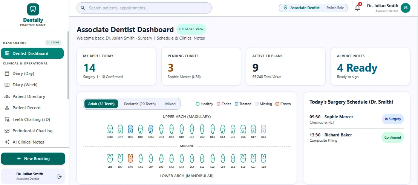Select tooth LL8 on the lower arch
The width and height of the screenshot is (418, 185).
pos(263,158)
